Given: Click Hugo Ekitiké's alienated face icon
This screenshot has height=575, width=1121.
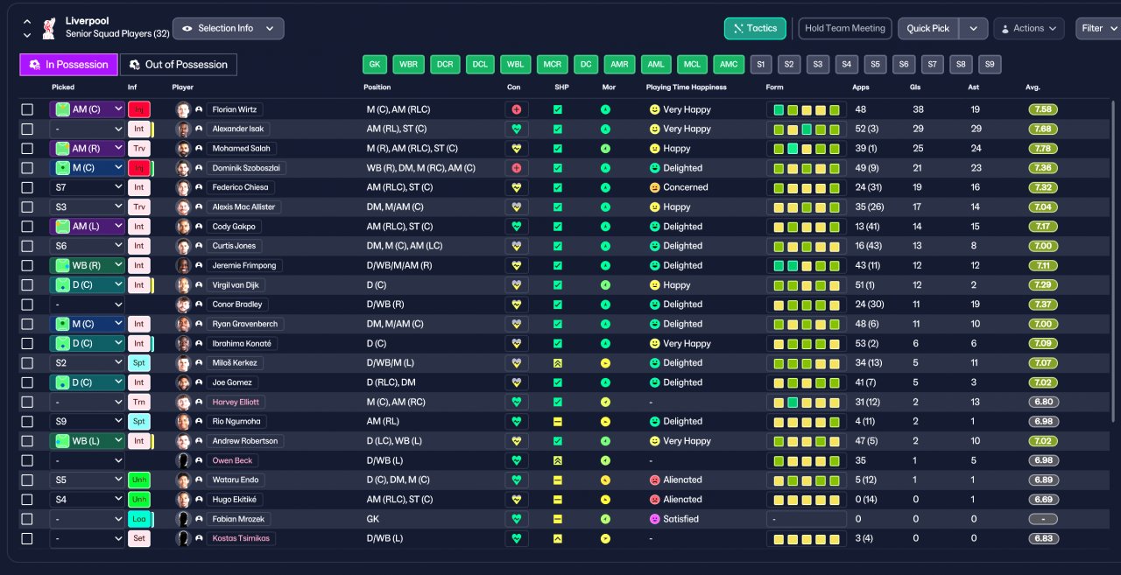Looking at the screenshot, I should (x=654, y=500).
